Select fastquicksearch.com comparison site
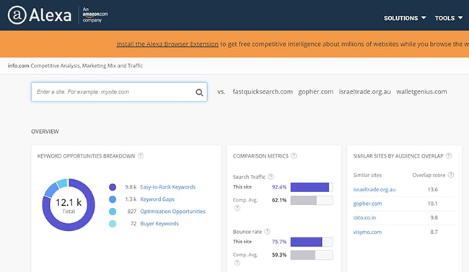Image resolution: width=469 pixels, height=272 pixels. pyautogui.click(x=263, y=91)
